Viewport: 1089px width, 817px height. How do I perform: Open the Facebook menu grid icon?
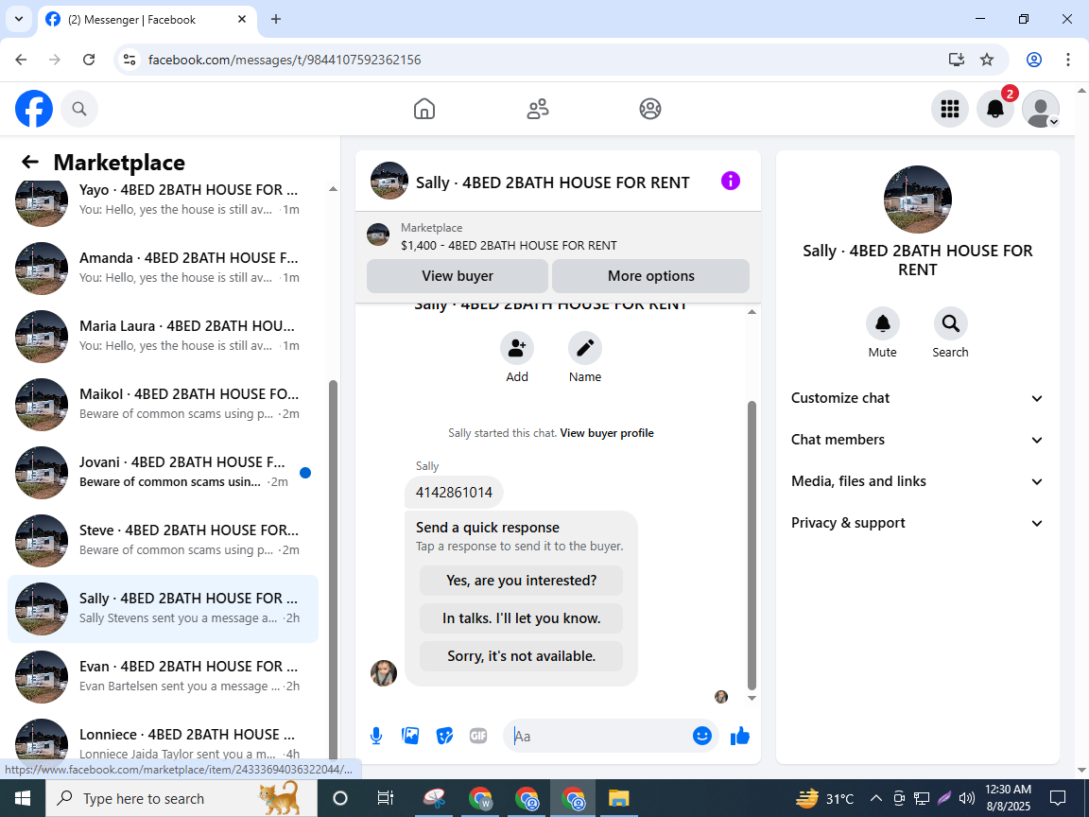coord(949,109)
